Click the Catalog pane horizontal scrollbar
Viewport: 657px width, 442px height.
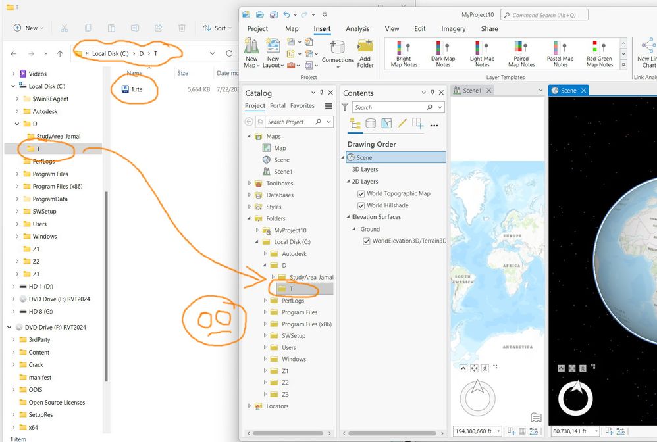click(x=288, y=433)
